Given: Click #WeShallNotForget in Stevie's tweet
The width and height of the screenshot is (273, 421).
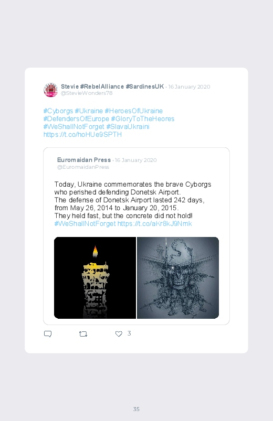Looking at the screenshot, I should (73, 126).
